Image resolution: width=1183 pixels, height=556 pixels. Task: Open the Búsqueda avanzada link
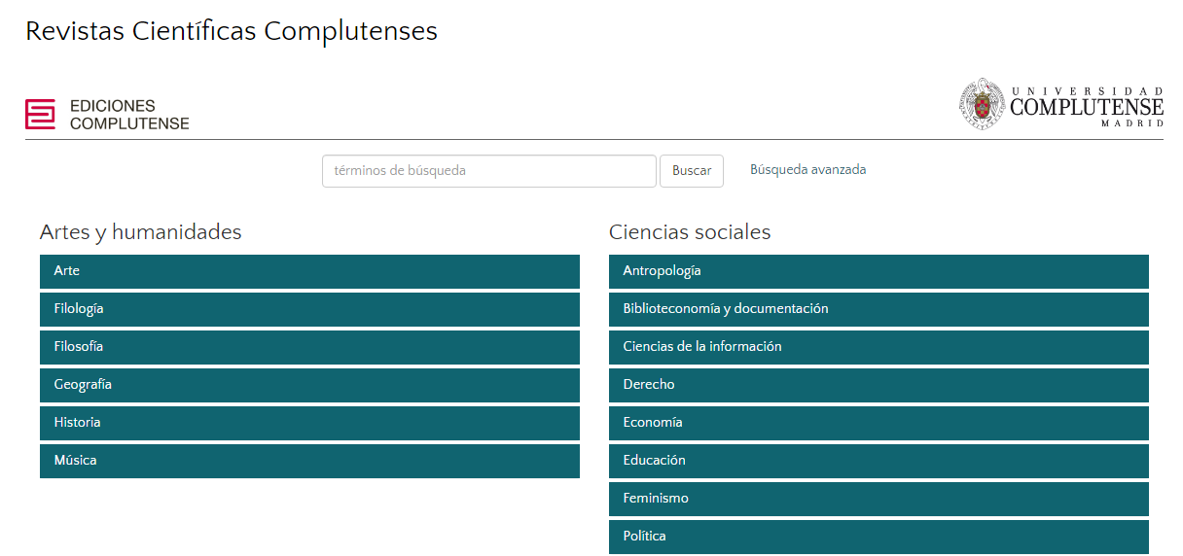[x=807, y=170]
